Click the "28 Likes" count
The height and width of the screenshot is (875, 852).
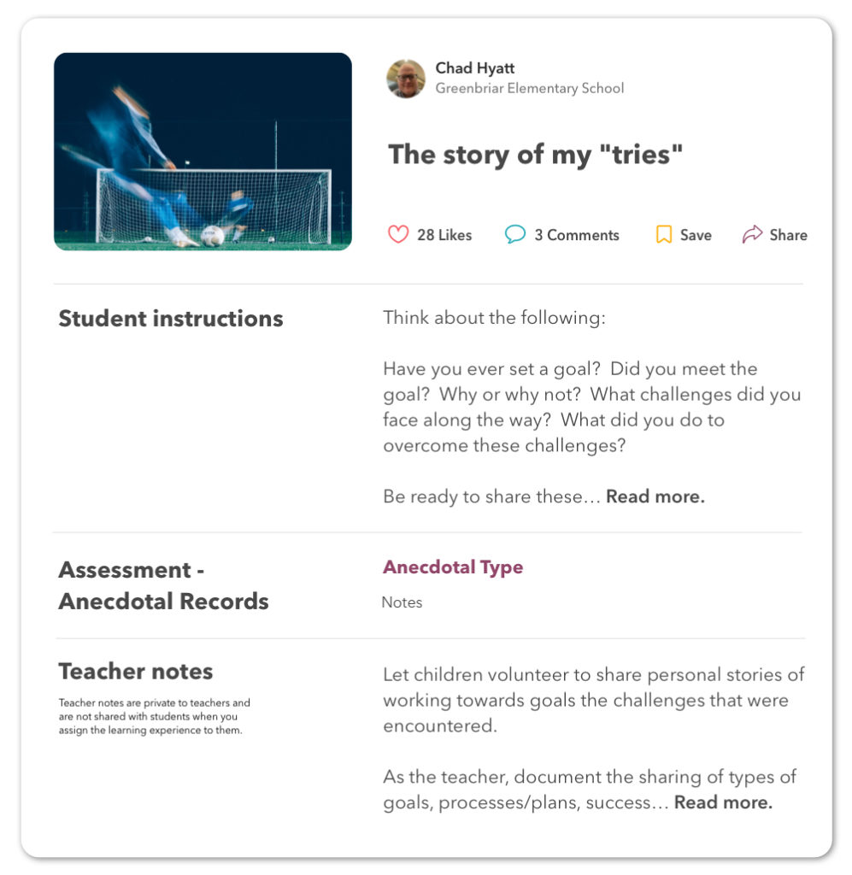coord(444,235)
